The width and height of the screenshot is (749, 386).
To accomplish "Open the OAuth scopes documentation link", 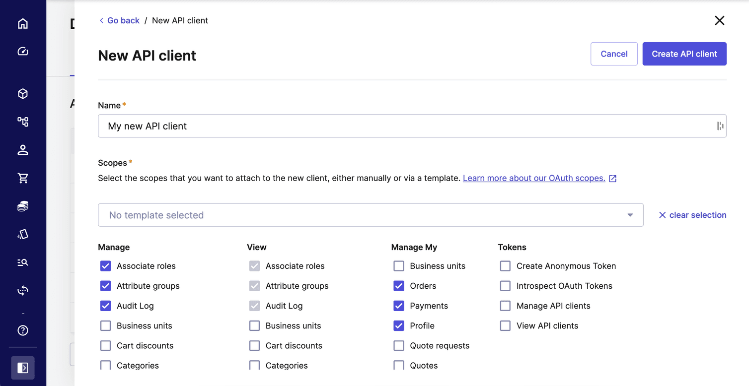I will tap(534, 178).
